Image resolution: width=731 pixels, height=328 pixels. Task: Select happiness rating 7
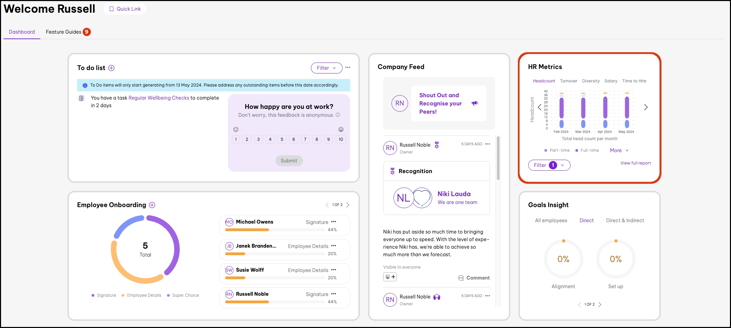305,139
